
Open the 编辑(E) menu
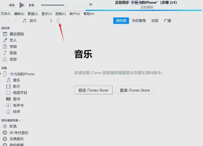[19, 14]
